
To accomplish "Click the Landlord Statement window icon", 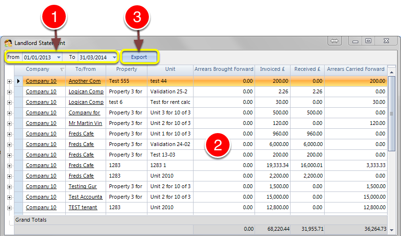I will (8, 43).
